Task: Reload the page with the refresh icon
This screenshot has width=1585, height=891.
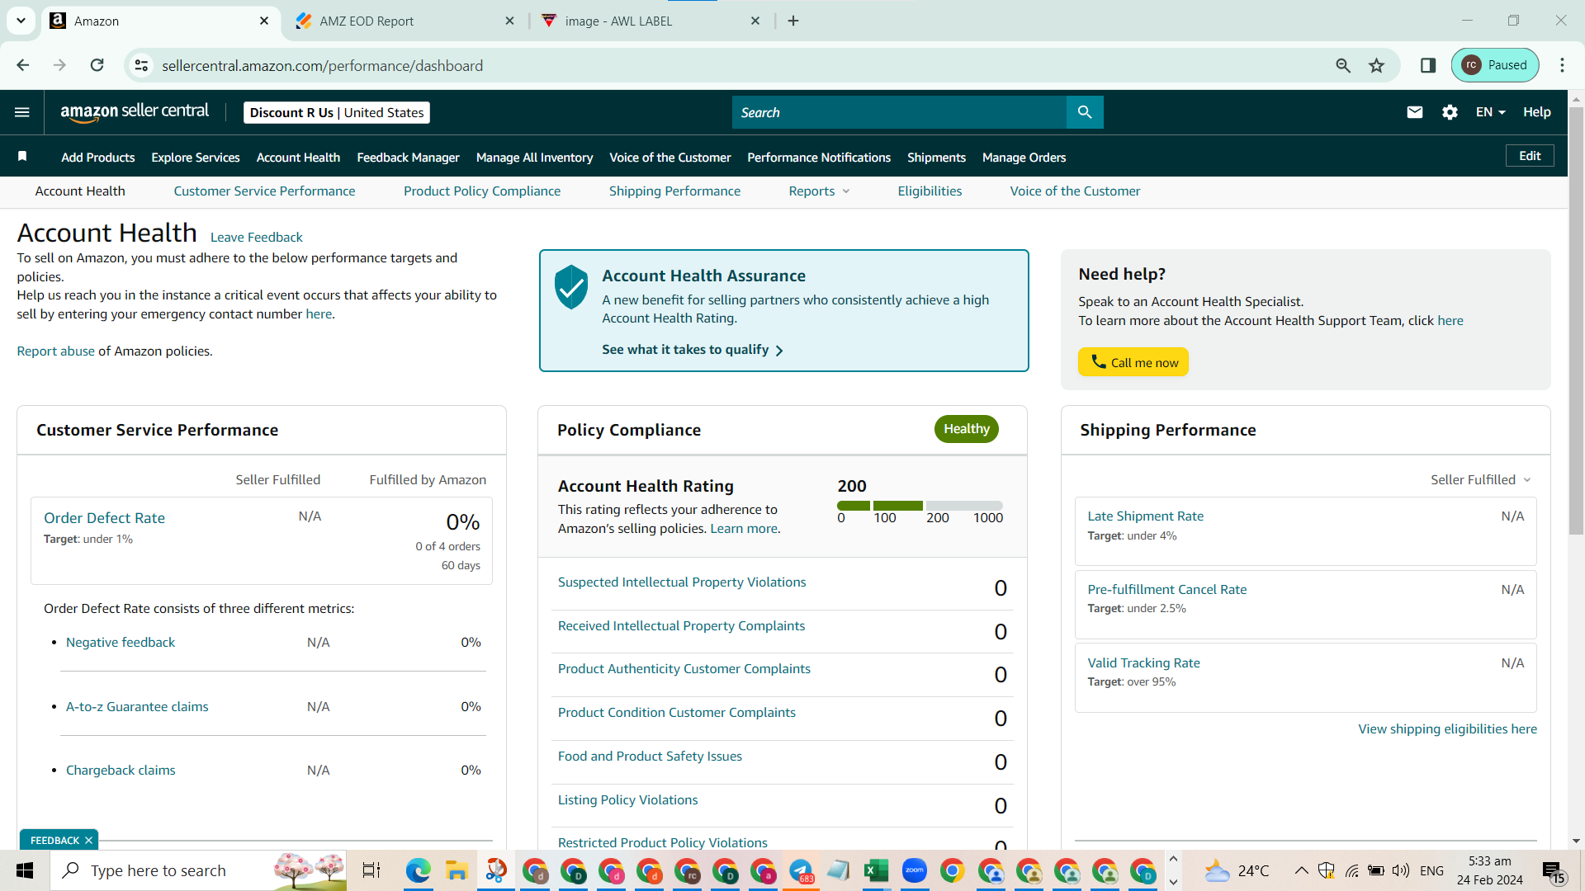Action: [x=97, y=65]
